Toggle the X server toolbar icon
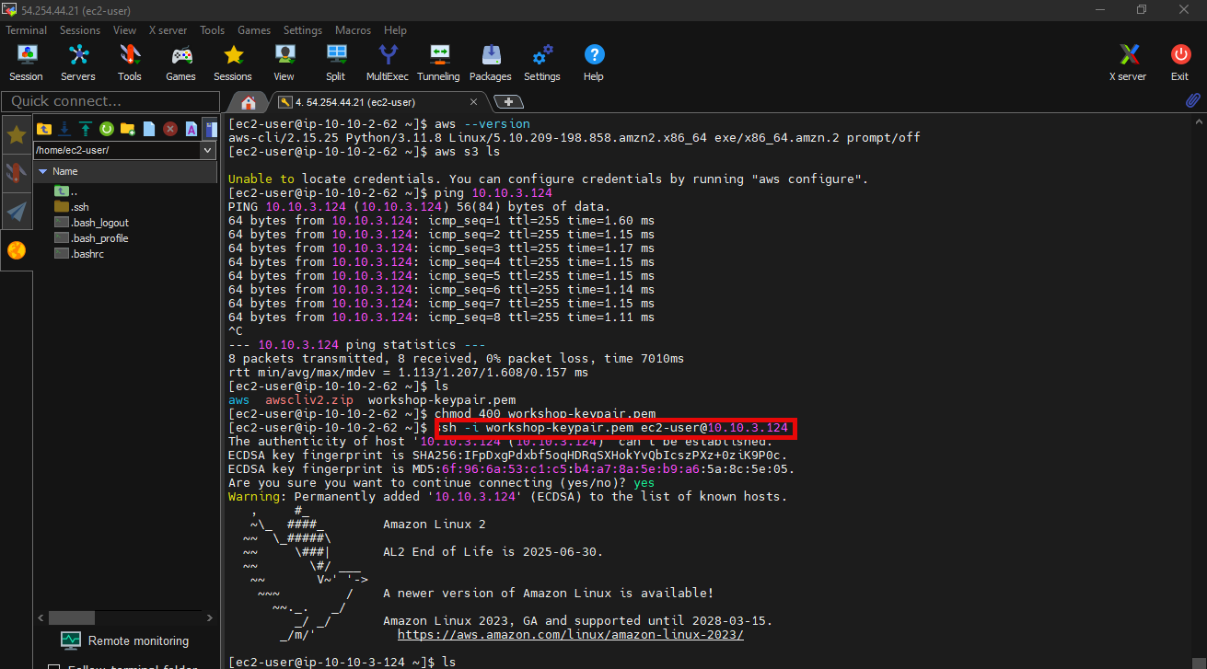The image size is (1207, 669). coord(1128,63)
